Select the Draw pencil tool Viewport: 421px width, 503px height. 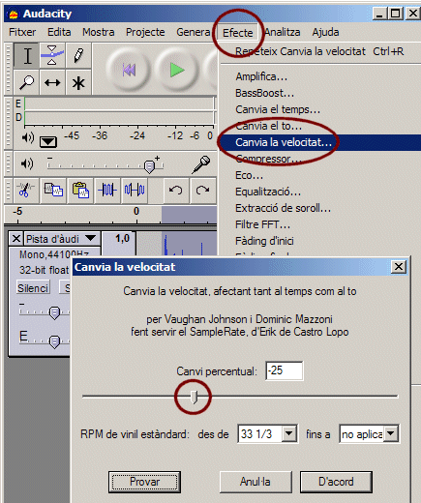pyautogui.click(x=78, y=55)
